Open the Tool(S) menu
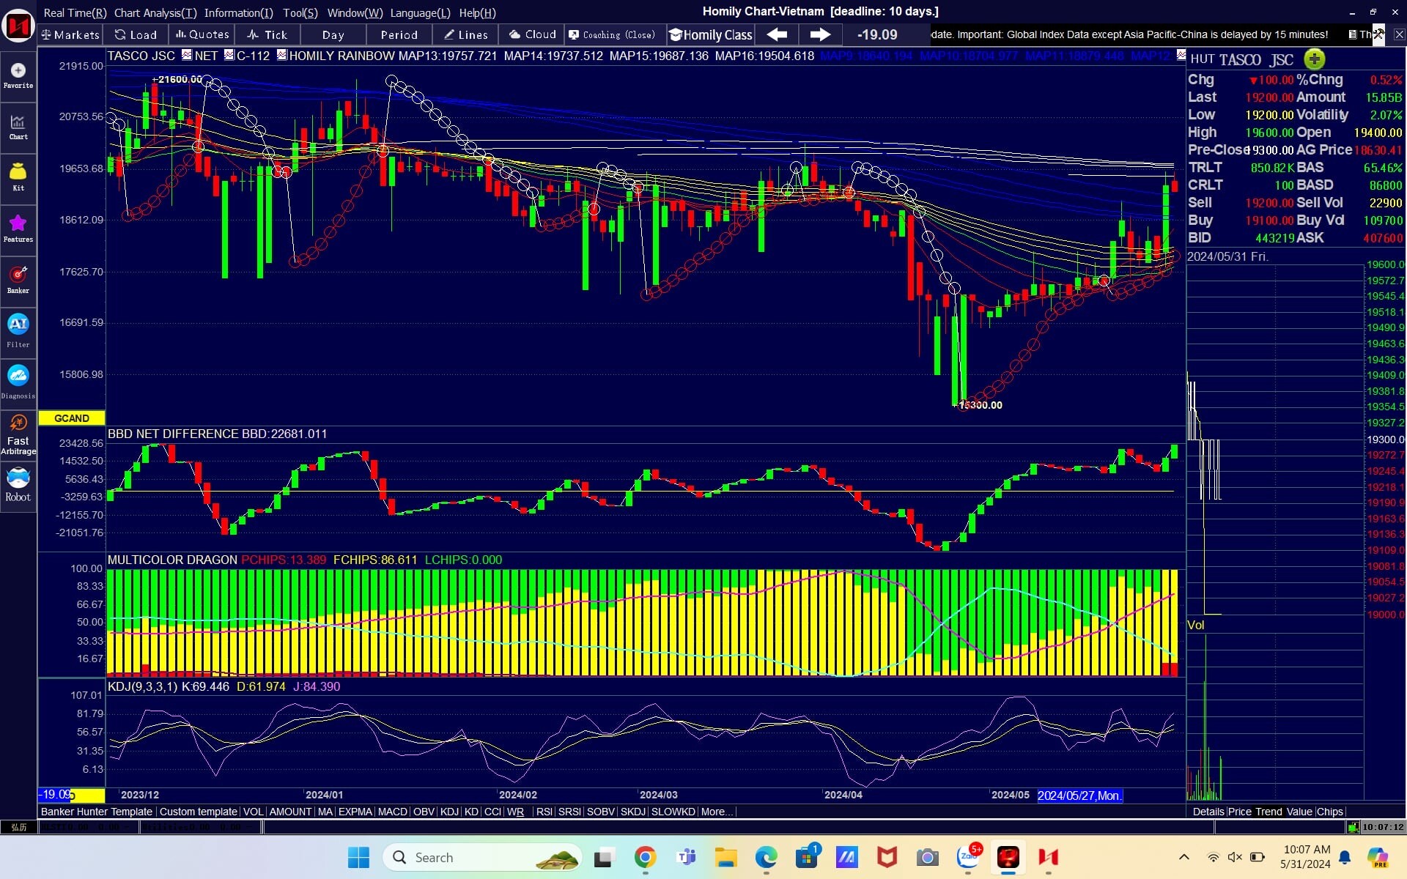 point(300,12)
